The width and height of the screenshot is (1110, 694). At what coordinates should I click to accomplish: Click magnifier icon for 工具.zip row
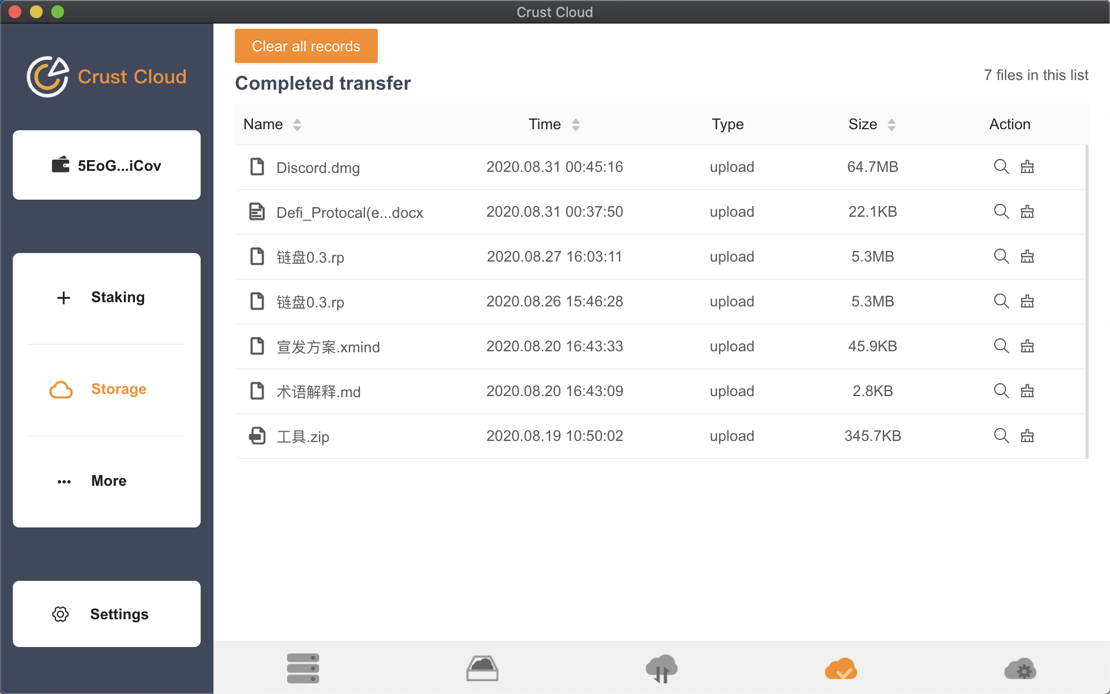click(1001, 436)
